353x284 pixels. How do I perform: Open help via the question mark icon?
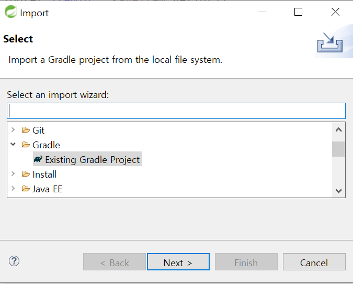pyautogui.click(x=14, y=261)
